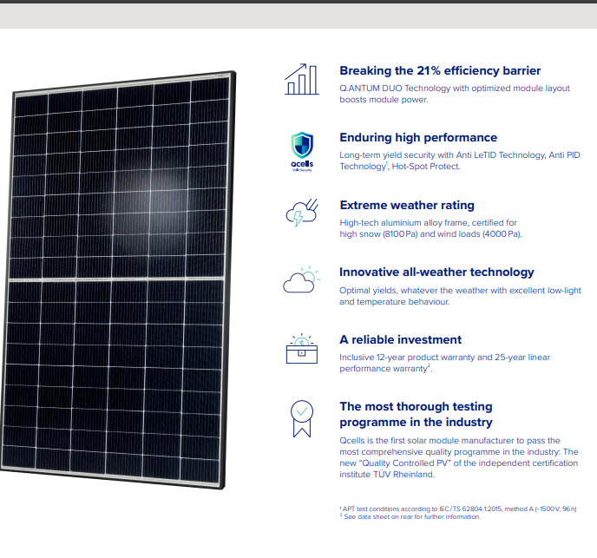Click the certification ribbon checkmark icon

click(302, 418)
